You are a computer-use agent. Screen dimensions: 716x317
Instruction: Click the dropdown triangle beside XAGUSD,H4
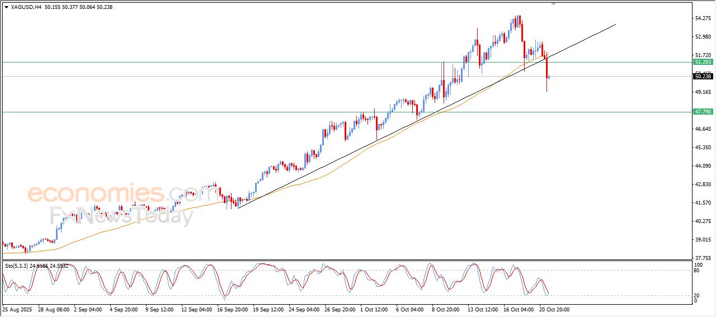6,7
